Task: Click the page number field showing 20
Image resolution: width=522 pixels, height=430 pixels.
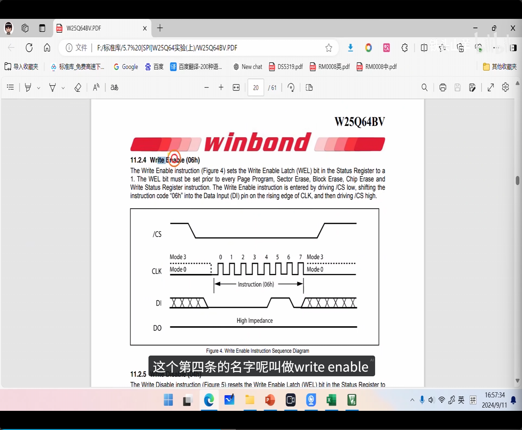Action: click(x=256, y=87)
